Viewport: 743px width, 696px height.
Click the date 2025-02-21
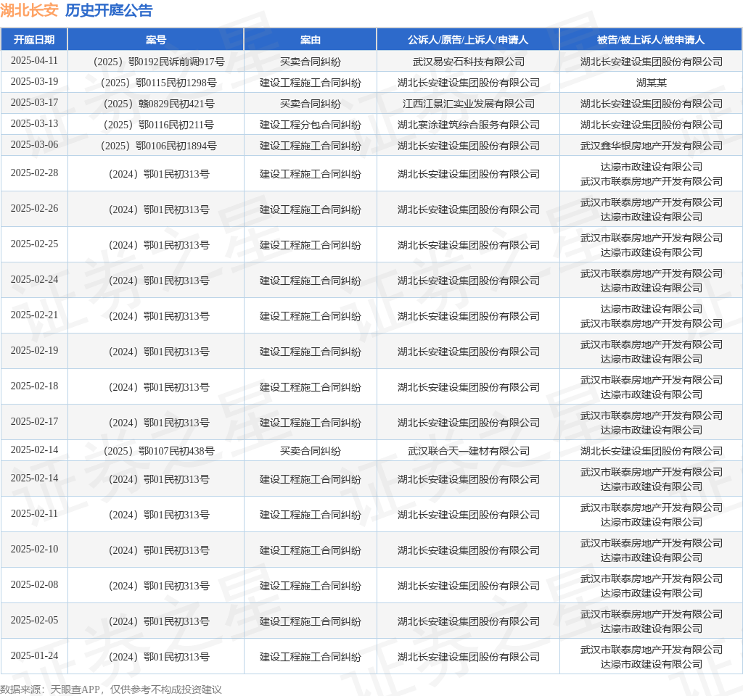click(x=34, y=315)
